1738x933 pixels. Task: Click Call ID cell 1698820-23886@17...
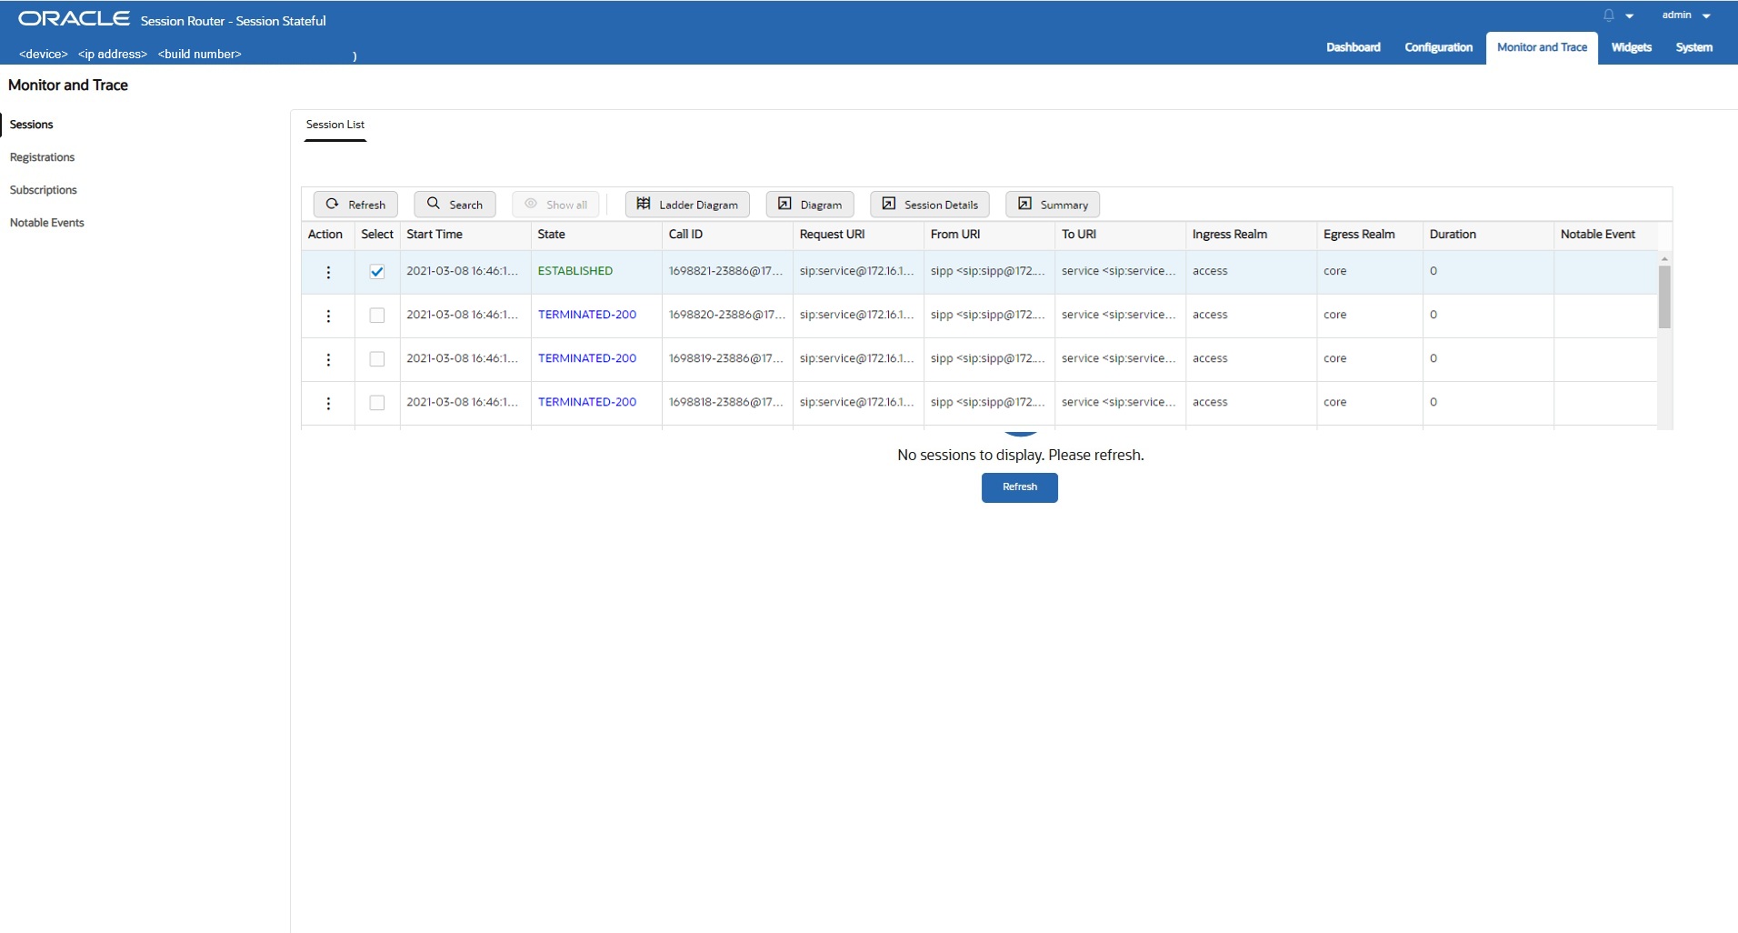click(x=726, y=315)
